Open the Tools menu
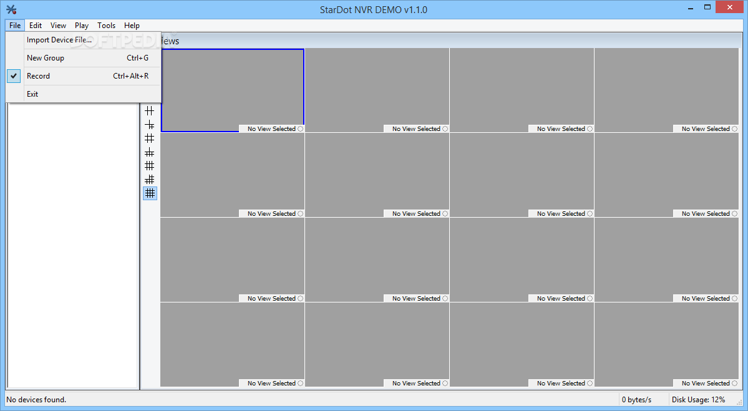This screenshot has height=411, width=748. point(107,26)
